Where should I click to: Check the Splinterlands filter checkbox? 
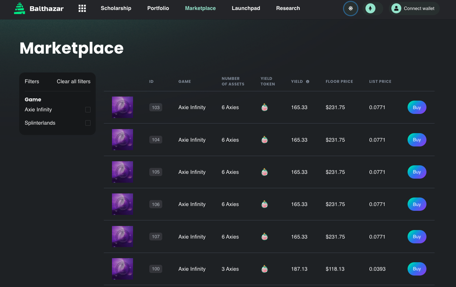click(88, 123)
